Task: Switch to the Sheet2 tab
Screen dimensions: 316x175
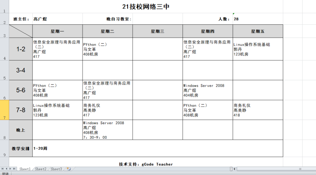Action: [40, 169]
